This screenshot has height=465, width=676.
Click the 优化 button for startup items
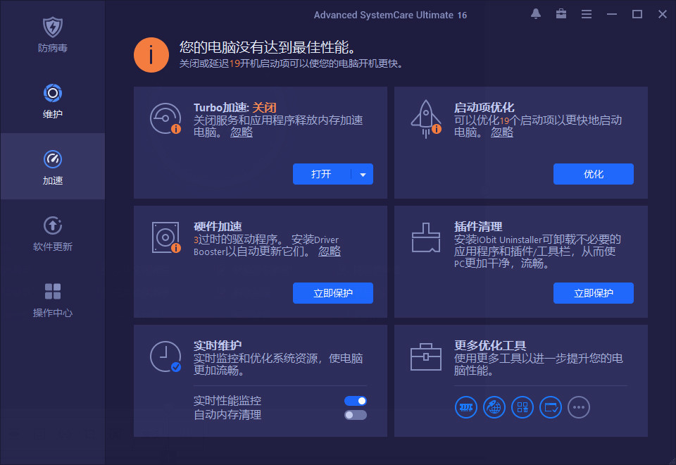coord(593,174)
